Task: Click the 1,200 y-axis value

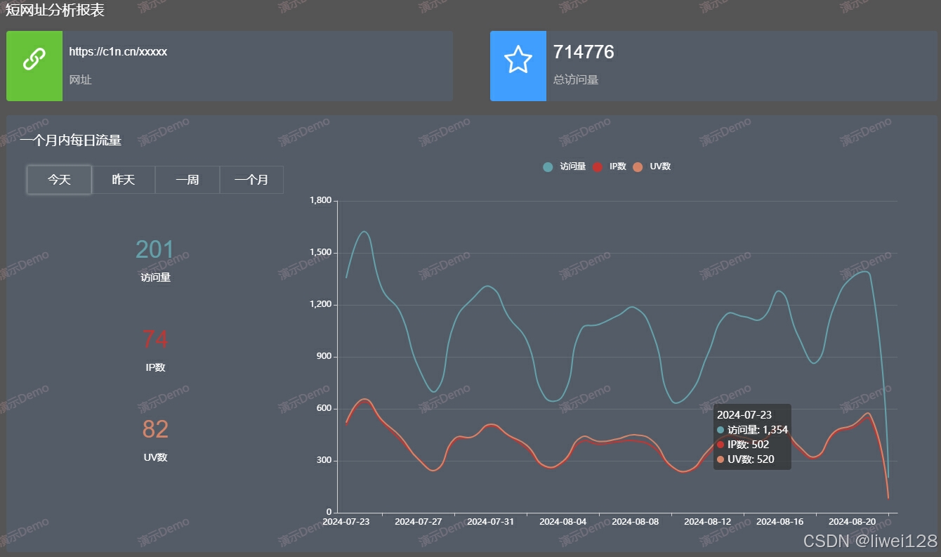Action: pos(320,305)
